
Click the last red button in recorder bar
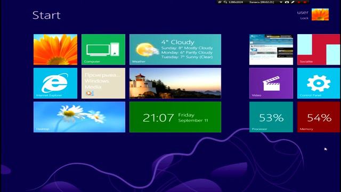click(x=305, y=2)
